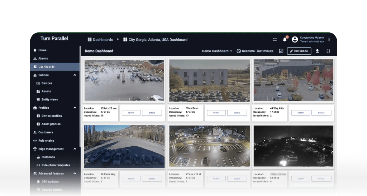Click the Advanced features tools icon
Viewport: 367px width, 196px height.
pyautogui.click(x=35, y=173)
